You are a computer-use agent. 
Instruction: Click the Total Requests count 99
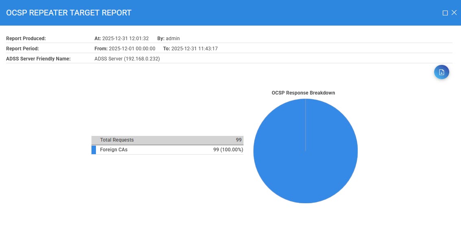pyautogui.click(x=239, y=140)
